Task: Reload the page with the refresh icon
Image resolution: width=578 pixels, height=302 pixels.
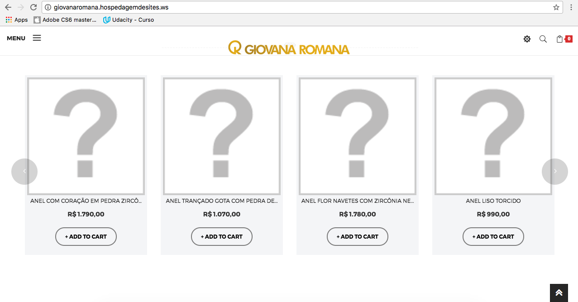Action: [33, 7]
